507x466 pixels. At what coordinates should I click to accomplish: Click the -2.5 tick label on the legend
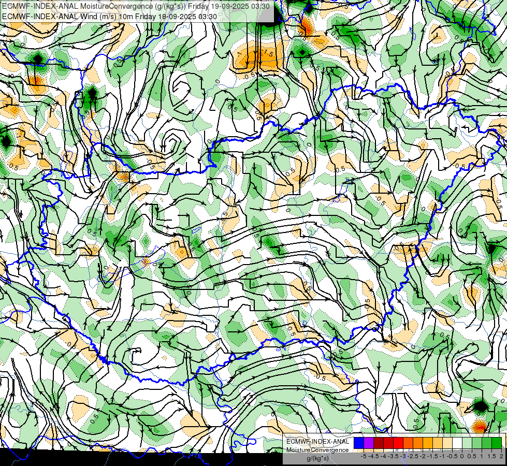(x=413, y=456)
